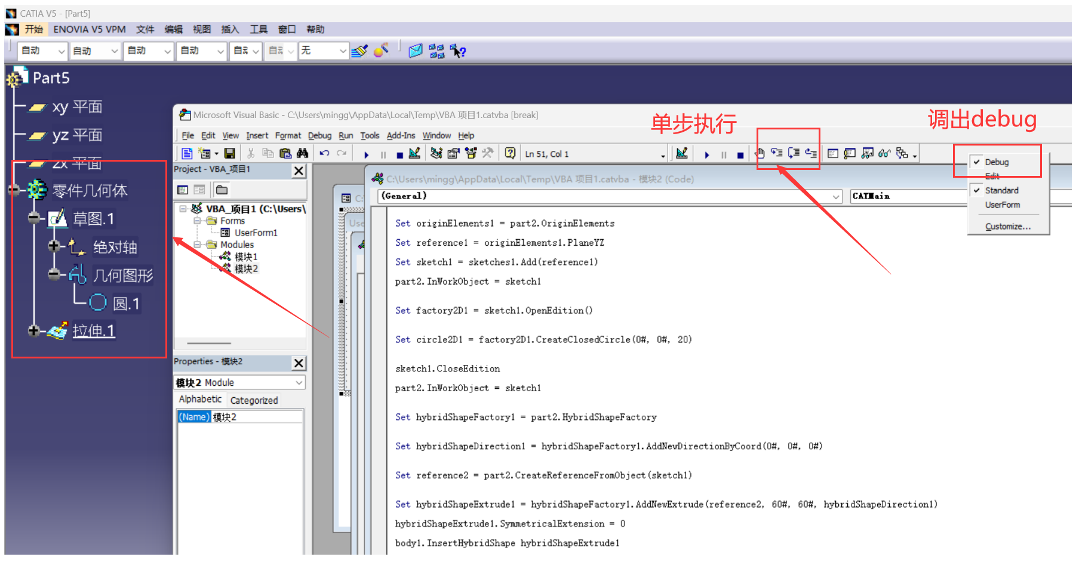1076x563 pixels.
Task: Save the VBA project with floppy icon
Action: click(230, 153)
